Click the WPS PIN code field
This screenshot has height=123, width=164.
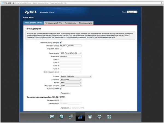click(71, 104)
